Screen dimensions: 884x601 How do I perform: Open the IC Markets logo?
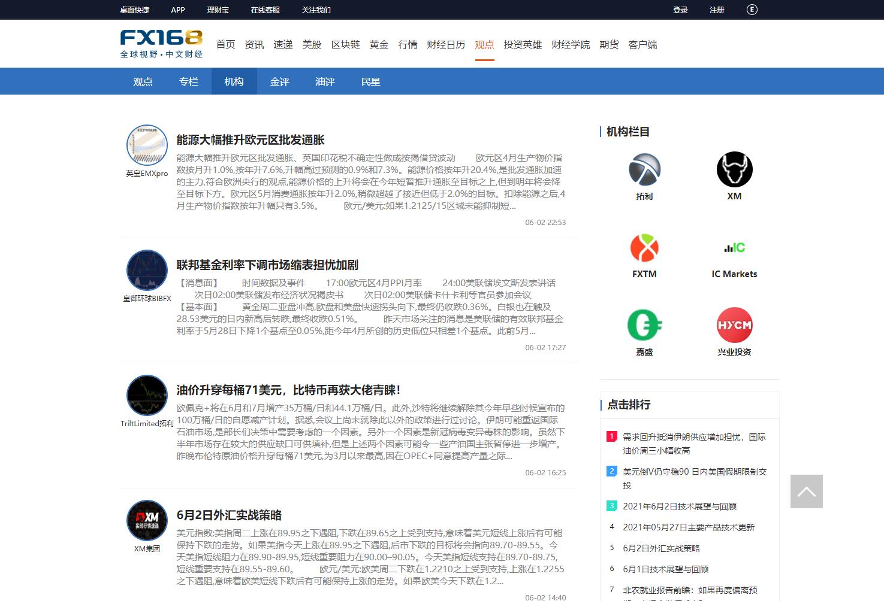pos(734,248)
